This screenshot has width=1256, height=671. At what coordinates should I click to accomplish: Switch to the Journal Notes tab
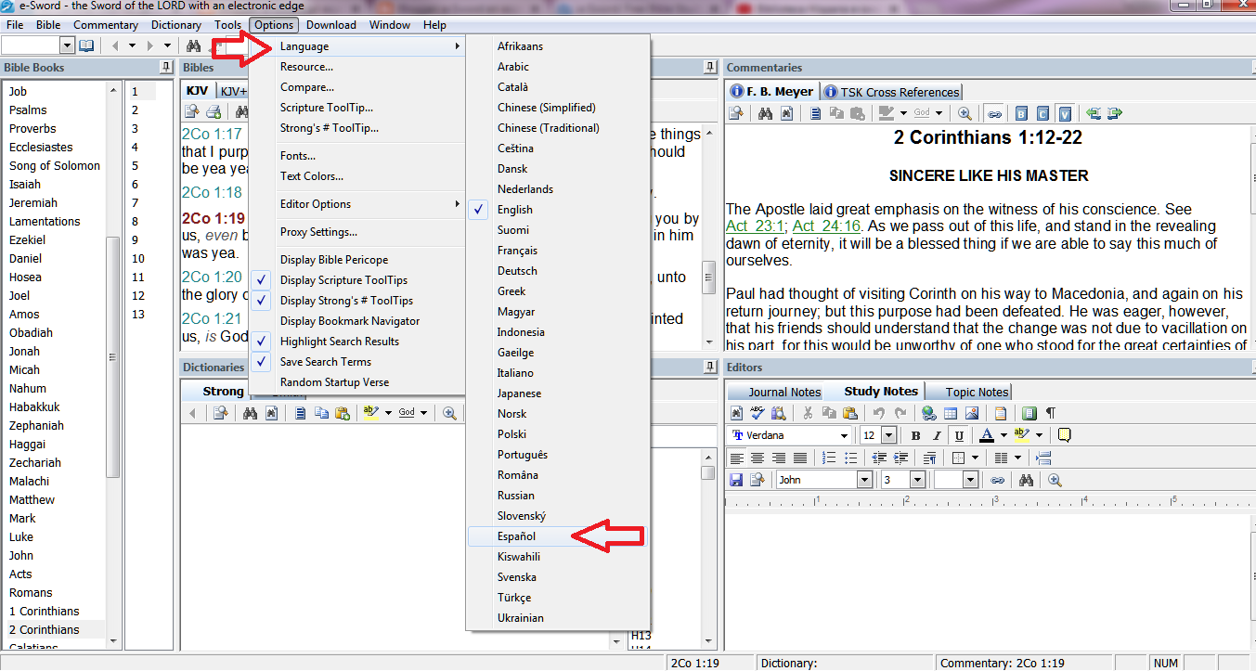(776, 392)
